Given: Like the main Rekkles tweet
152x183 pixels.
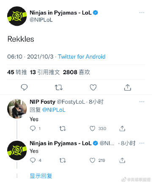Looking at the screenshot, I should [x=93, y=87].
